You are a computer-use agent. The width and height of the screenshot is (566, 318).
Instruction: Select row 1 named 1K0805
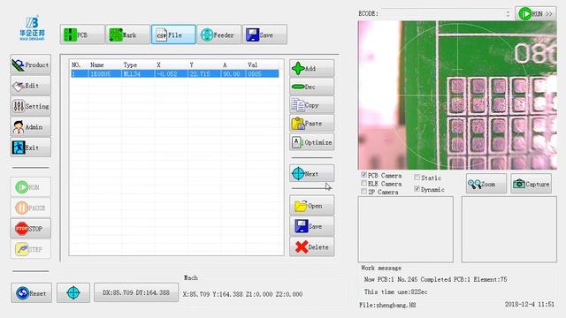coord(175,74)
